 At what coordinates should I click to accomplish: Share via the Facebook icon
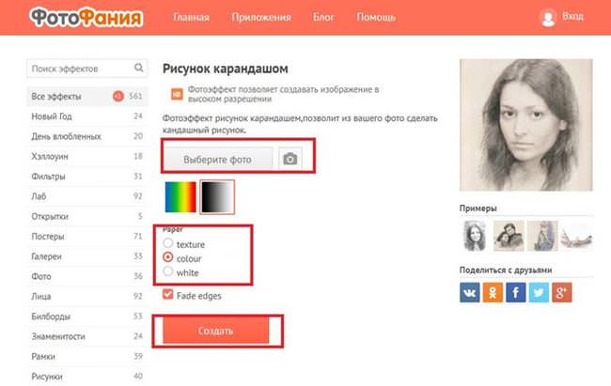point(515,292)
